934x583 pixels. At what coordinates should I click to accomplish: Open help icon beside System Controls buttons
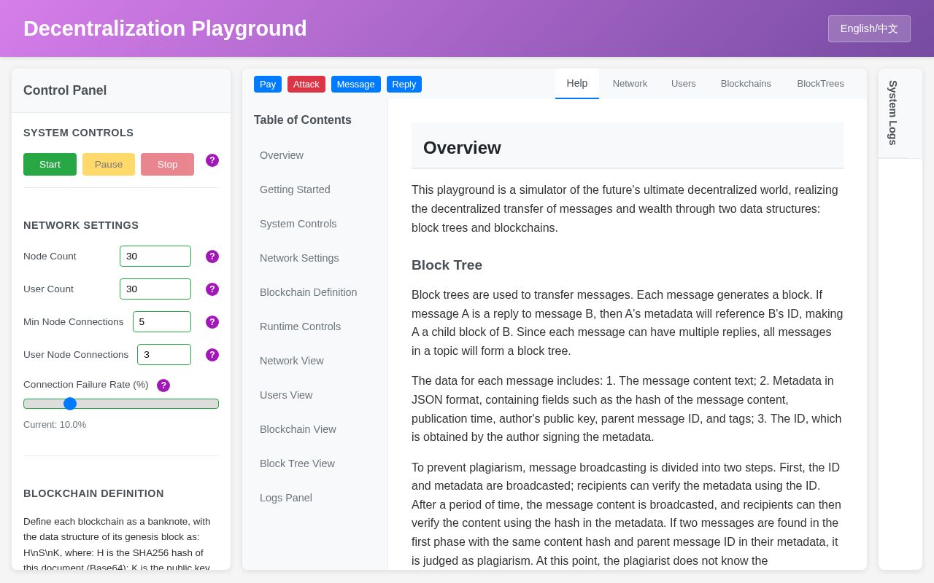212,160
